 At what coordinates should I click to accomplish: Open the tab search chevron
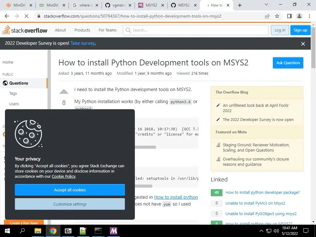266,4
